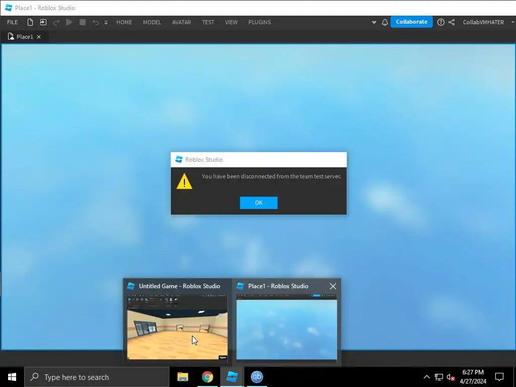Switch to the AVATAR ribbon tab
Viewport: 516px width, 387px height.
point(181,22)
